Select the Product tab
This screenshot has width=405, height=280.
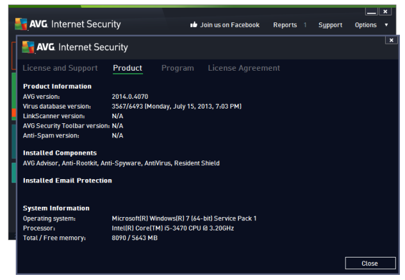(128, 68)
